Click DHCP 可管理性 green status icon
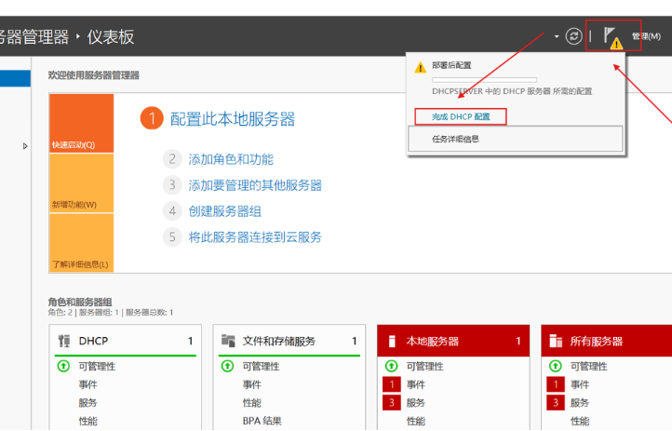Screen dimensions: 672x431 (64, 366)
